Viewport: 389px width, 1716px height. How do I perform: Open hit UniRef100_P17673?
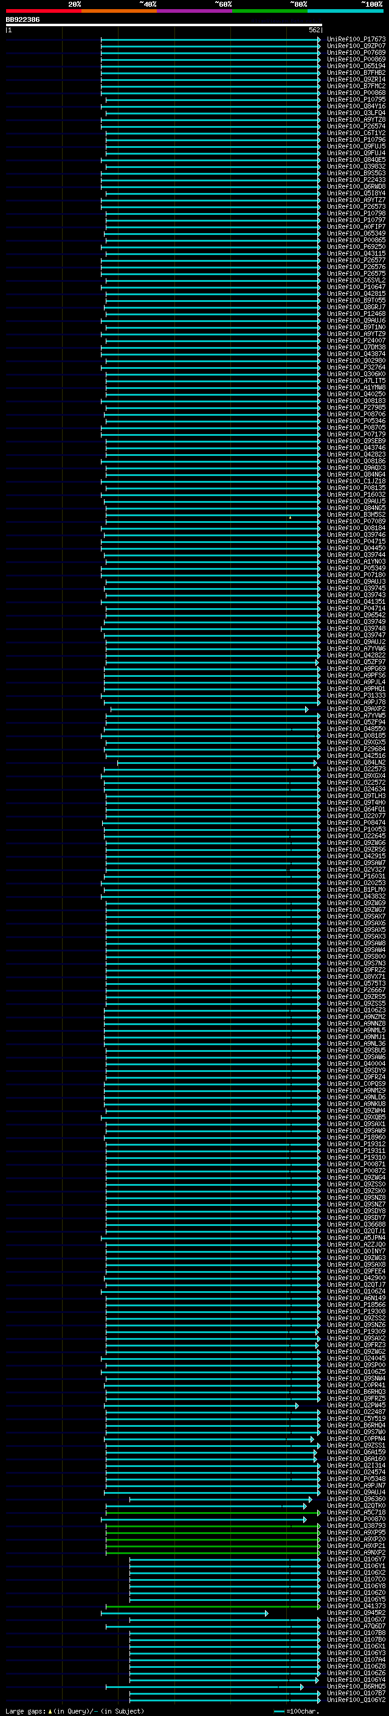coord(356,40)
